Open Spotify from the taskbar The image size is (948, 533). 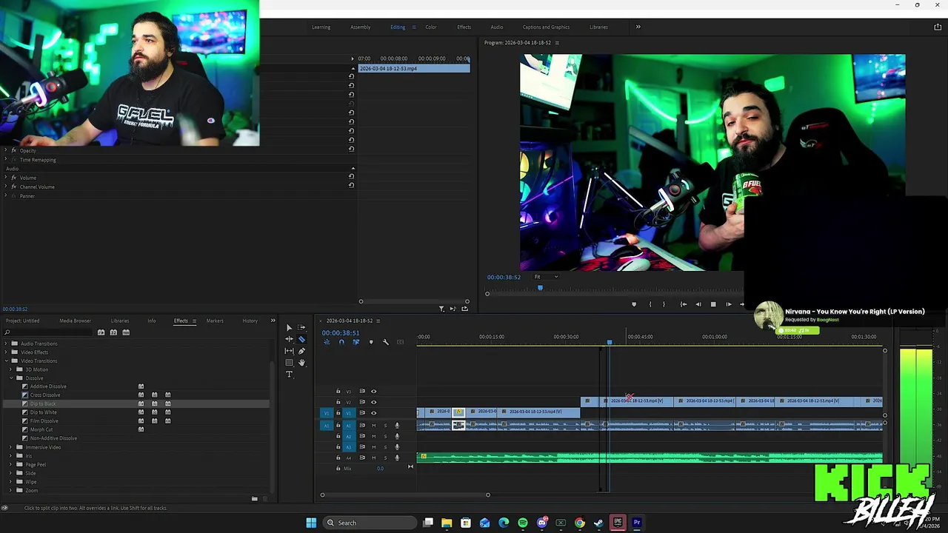click(523, 523)
